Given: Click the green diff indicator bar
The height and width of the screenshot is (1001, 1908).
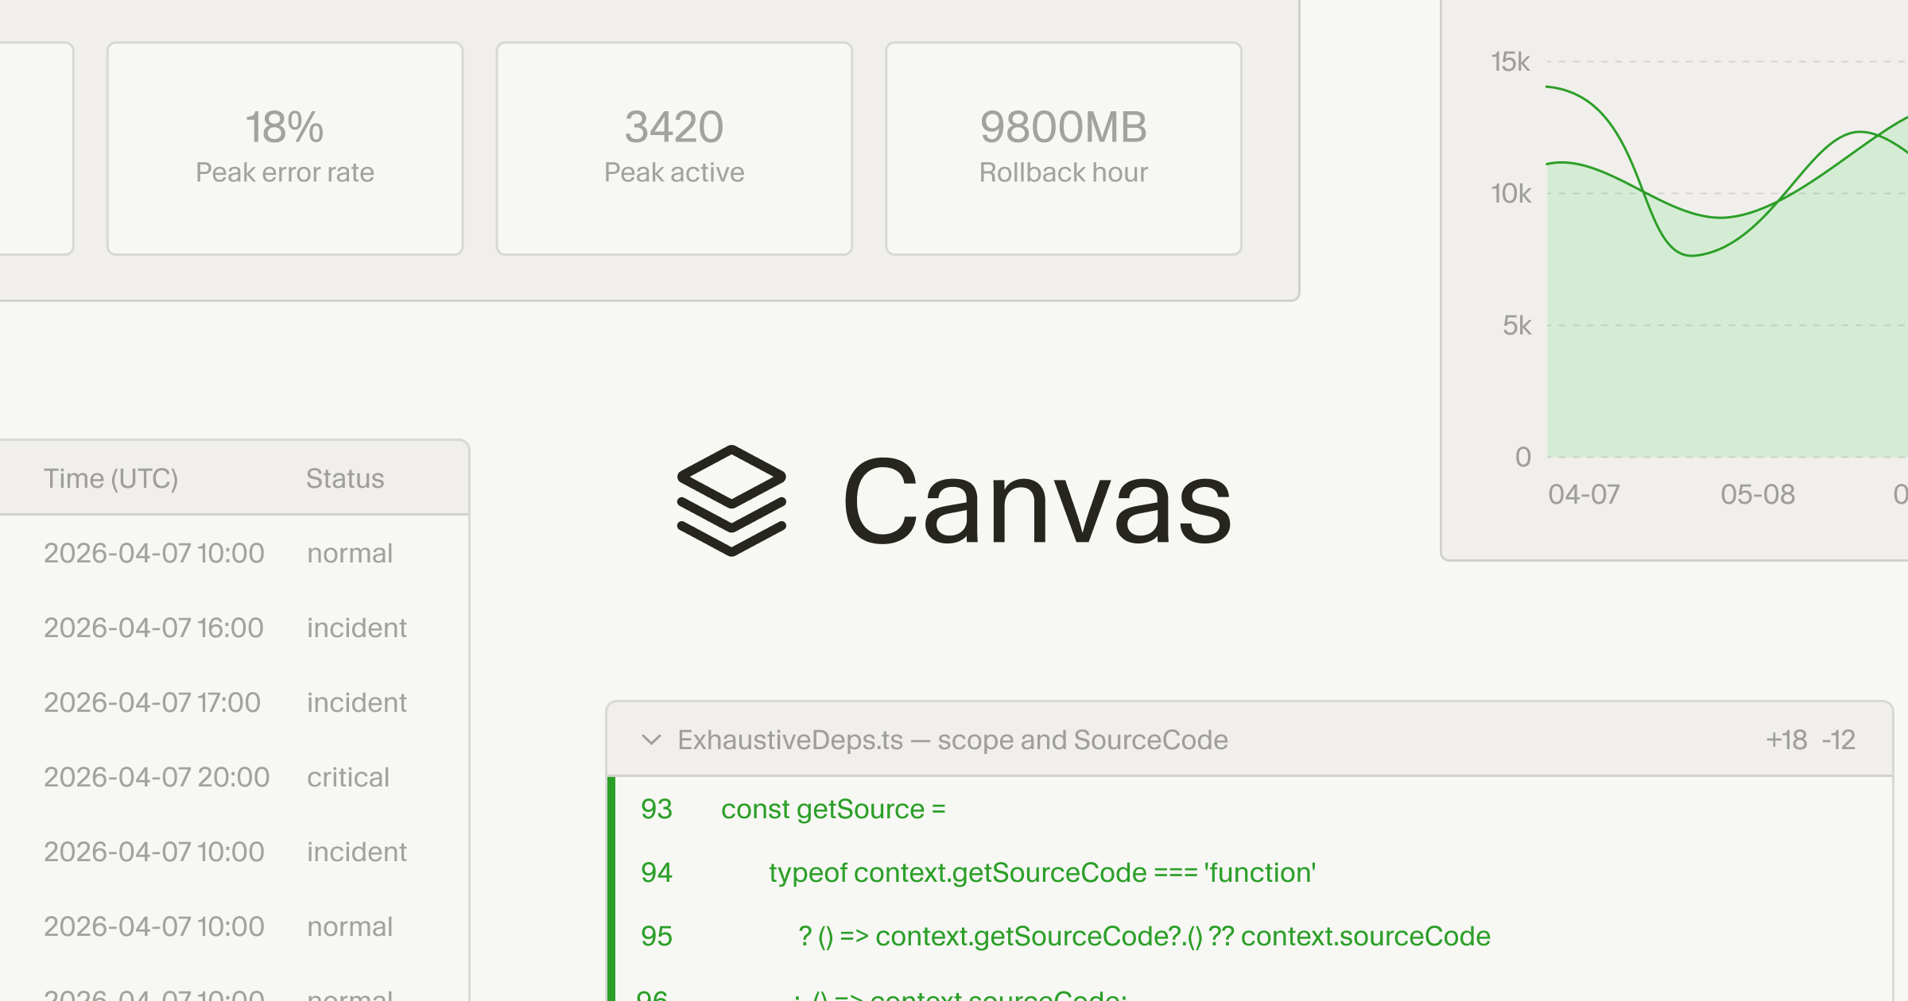Looking at the screenshot, I should point(612,882).
